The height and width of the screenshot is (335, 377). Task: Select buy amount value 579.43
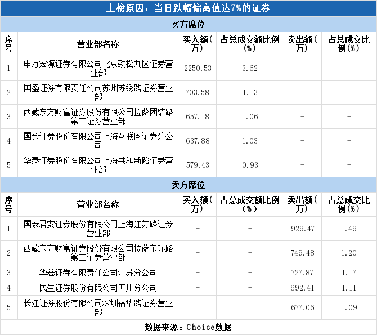198,165
